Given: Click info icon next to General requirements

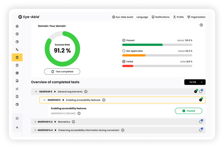Looking at the screenshot, I should [86, 92].
